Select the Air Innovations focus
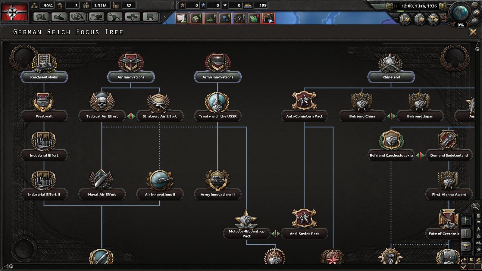This screenshot has height=271, width=482. [131, 77]
